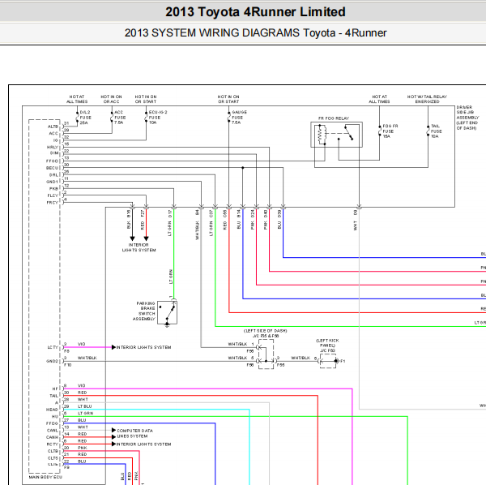Select the D/L2 FUSE 25A label

(x=86, y=118)
